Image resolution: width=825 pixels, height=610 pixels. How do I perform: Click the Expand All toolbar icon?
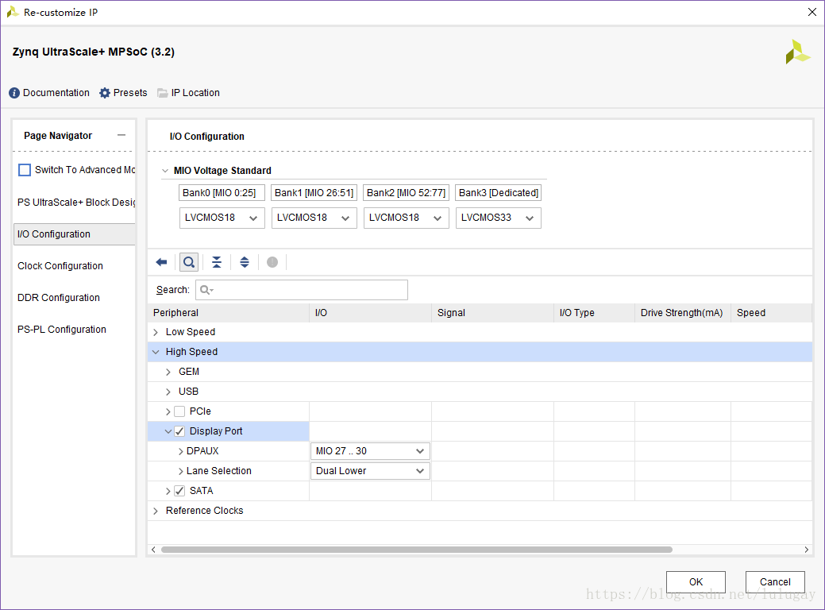[245, 262]
